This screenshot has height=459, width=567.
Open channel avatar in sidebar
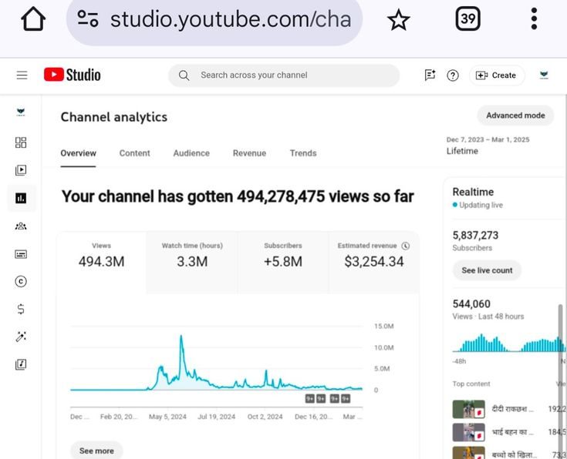[x=21, y=112]
